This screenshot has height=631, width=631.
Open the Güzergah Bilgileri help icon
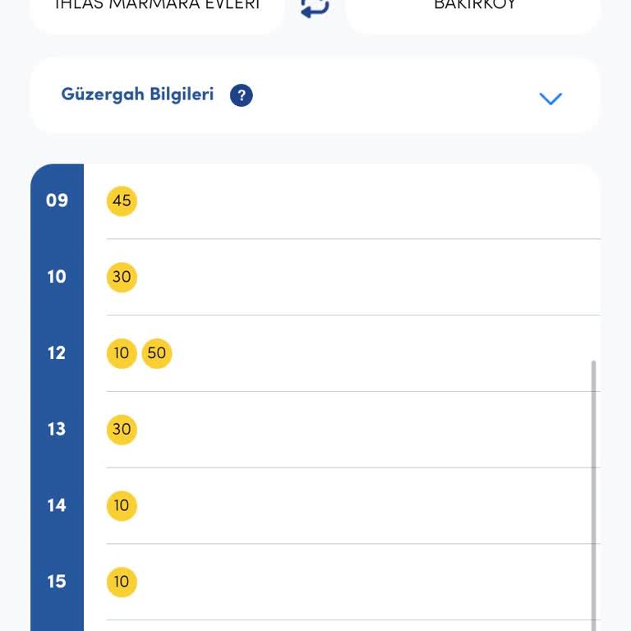tap(241, 95)
